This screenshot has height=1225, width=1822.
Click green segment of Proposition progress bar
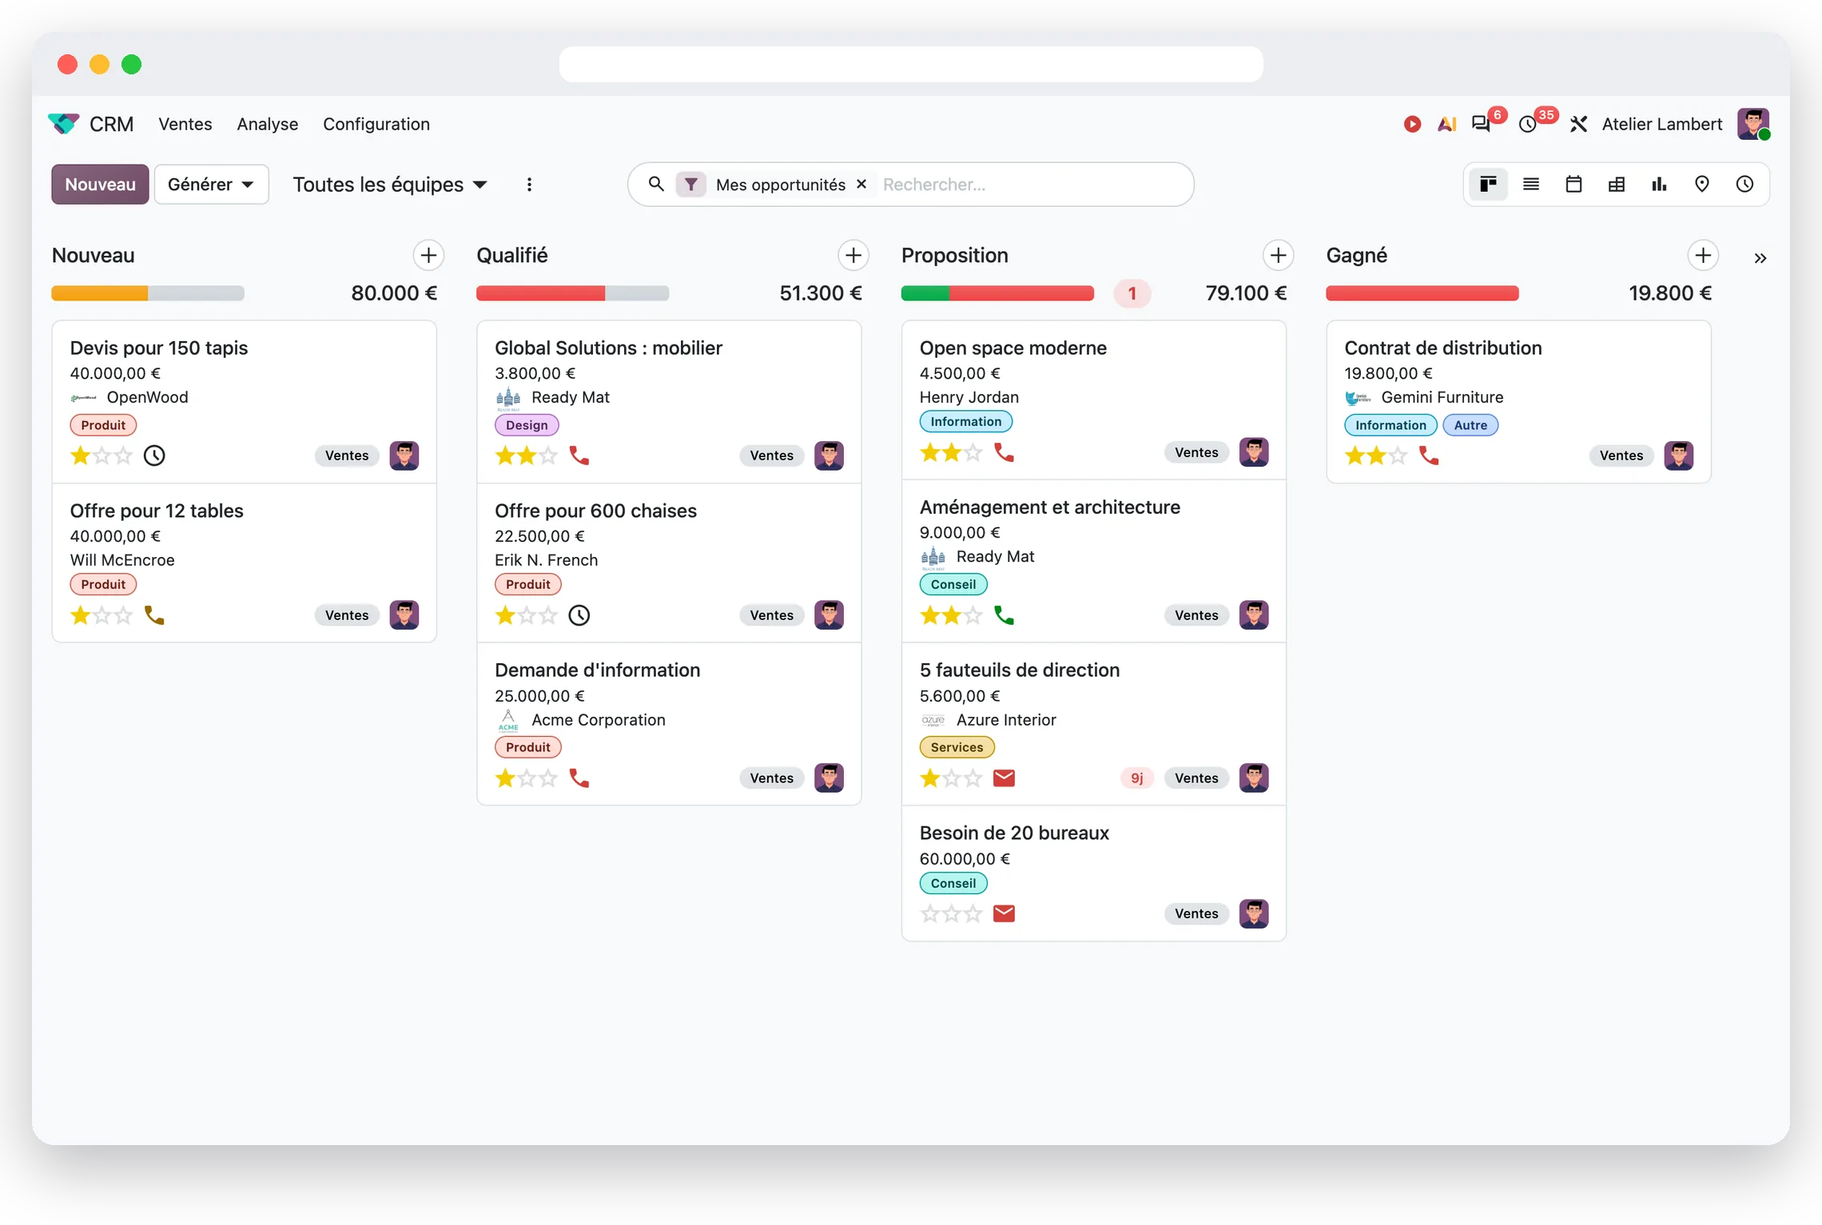click(925, 293)
